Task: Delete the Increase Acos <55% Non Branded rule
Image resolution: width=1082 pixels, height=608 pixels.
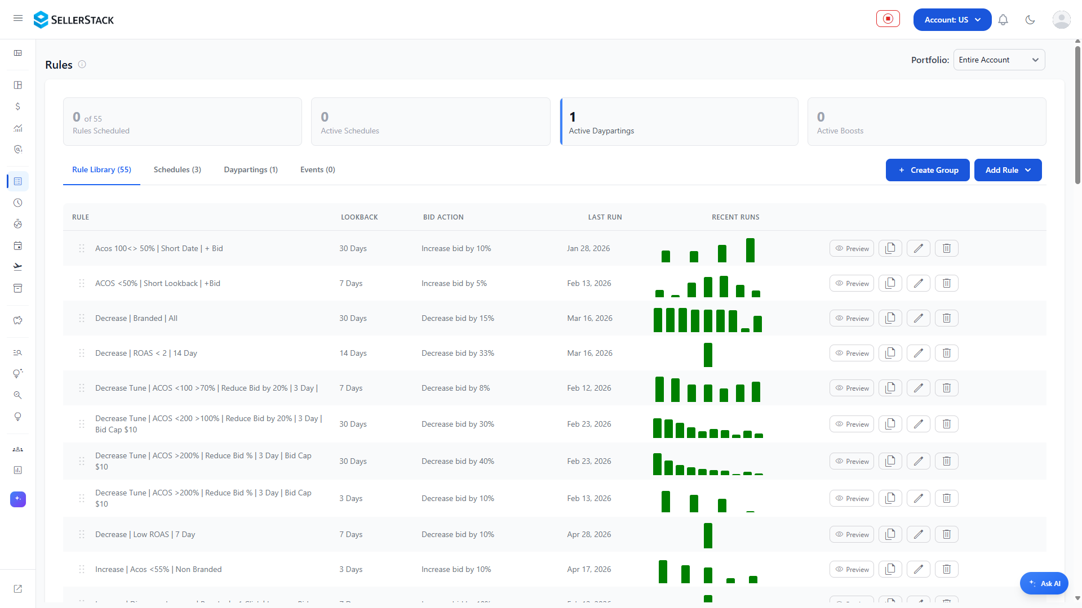Action: pos(947,569)
